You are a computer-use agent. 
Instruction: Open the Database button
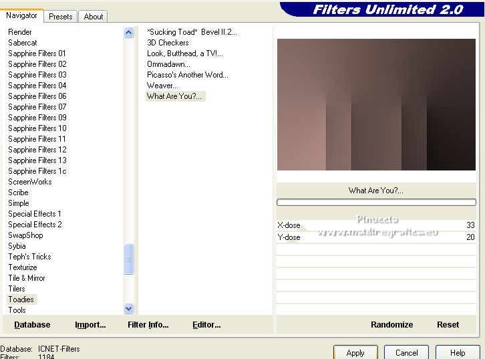tap(32, 325)
